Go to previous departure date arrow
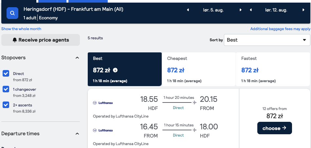The width and height of the screenshot is (311, 148). coord(188,10)
